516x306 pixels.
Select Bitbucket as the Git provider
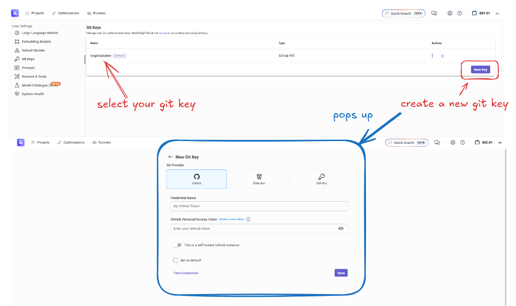(259, 179)
